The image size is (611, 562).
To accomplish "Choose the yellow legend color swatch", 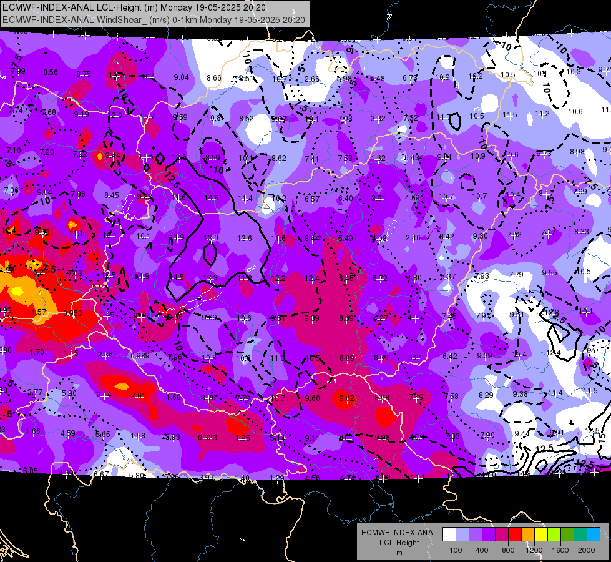I will tap(541, 535).
